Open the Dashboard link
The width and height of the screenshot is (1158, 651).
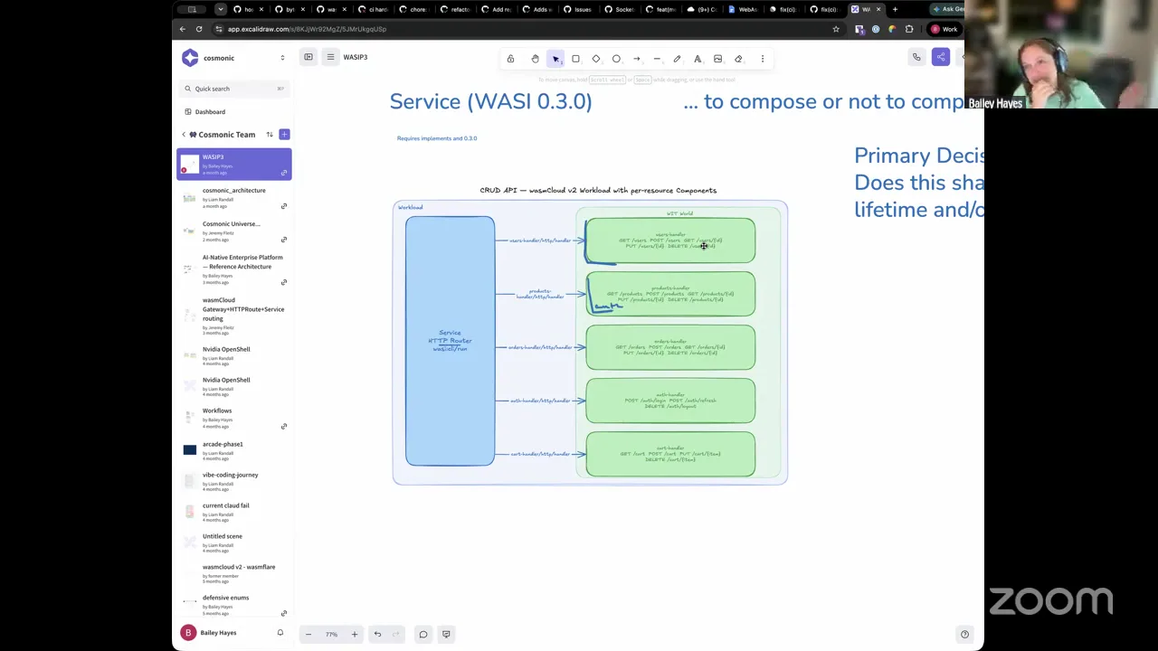click(210, 112)
